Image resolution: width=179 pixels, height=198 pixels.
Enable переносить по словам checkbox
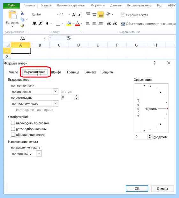(13, 123)
